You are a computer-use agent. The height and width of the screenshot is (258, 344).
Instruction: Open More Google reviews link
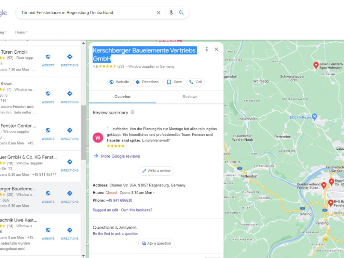[120, 156]
